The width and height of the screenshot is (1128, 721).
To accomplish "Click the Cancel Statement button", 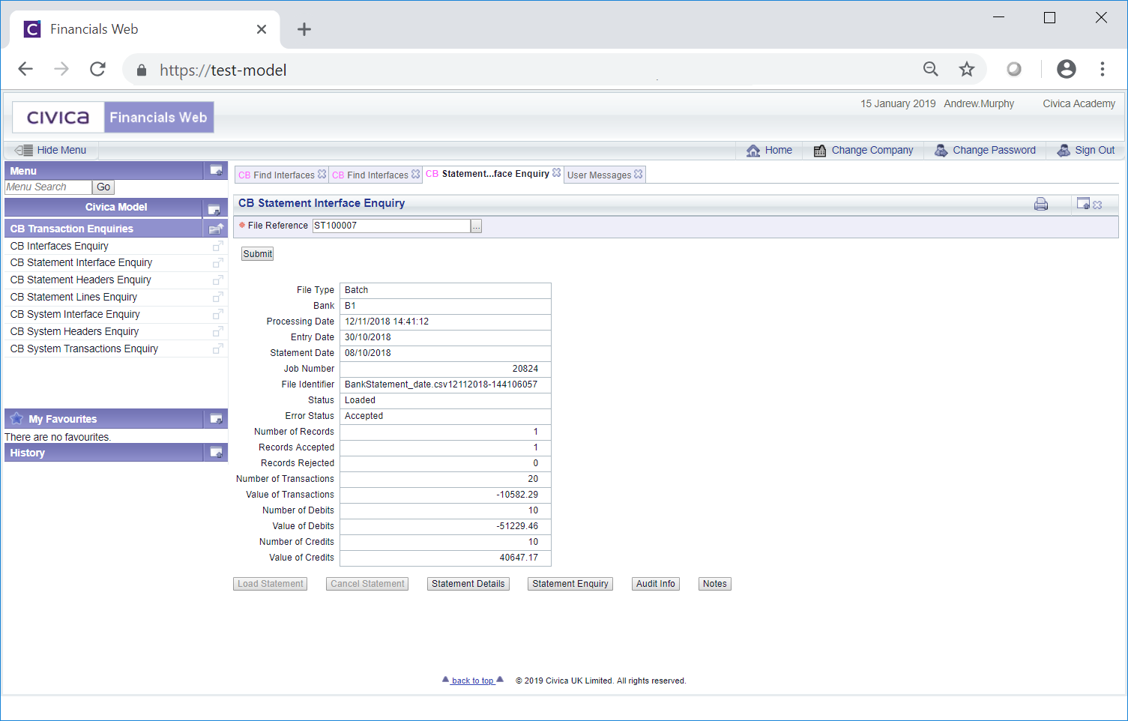I will pos(367,584).
